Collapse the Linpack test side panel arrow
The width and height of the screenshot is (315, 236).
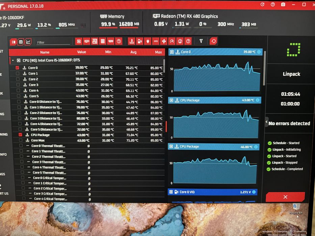267,122
